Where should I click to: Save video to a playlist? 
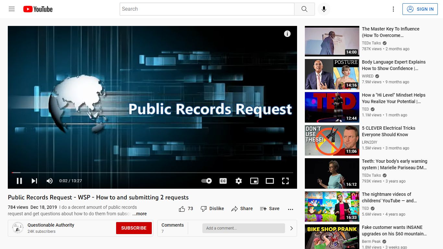(269, 209)
